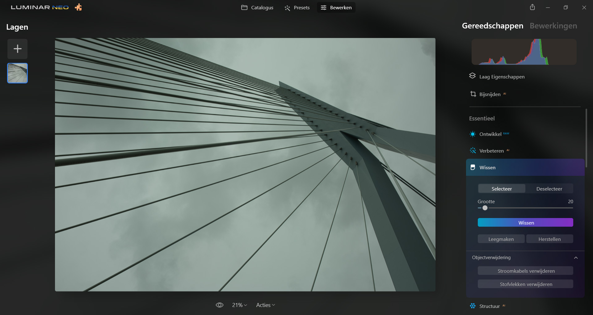Switch to the Catalogus tab
The width and height of the screenshot is (593, 315).
coord(257,7)
